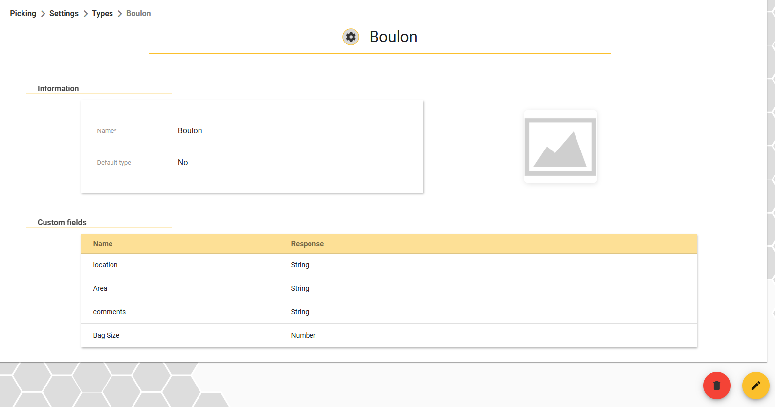Click the yellow pencil edit button
Viewport: 775px width, 407px height.
(x=755, y=386)
